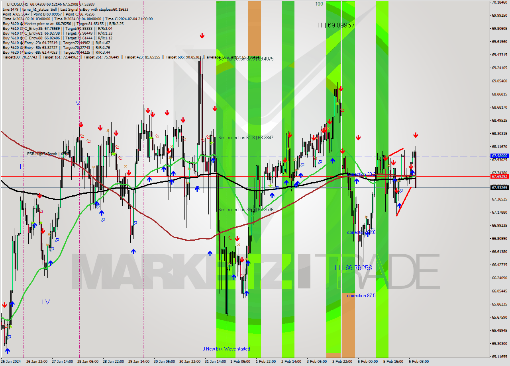510x366 pixels.
Task: Click the 'I I I 69.09957' wave label
Action: point(336,25)
